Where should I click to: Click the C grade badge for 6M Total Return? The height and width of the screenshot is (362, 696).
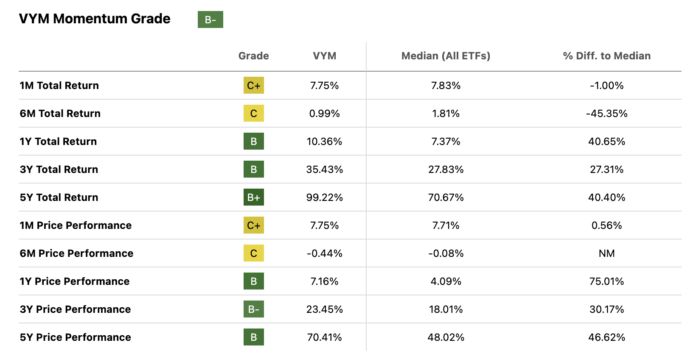coord(253,114)
